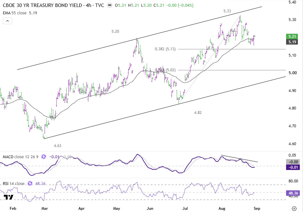Click the 5.33 high annotation

click(227, 11)
